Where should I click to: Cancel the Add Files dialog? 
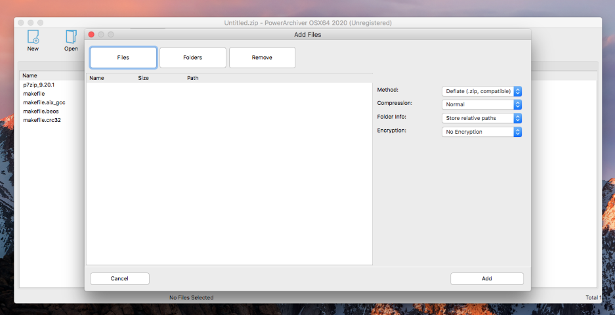coord(119,279)
